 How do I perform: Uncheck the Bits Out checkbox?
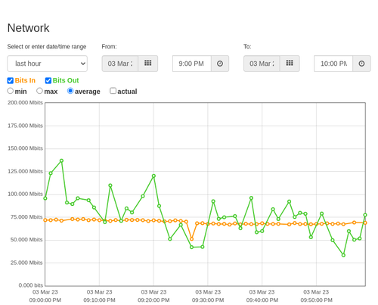coord(48,80)
